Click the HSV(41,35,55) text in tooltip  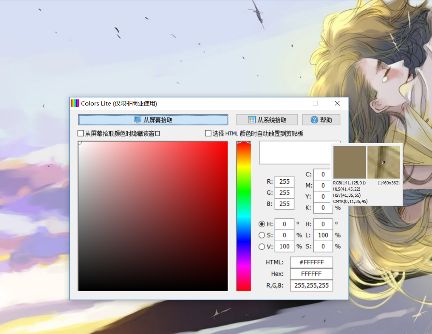347,195
